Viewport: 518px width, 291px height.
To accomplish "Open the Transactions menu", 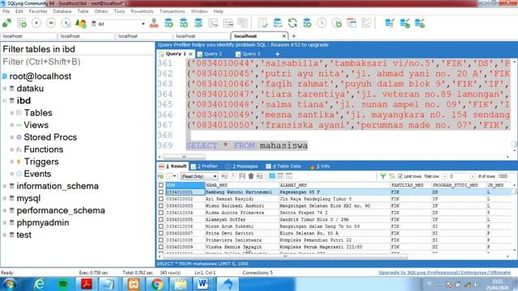I will [172, 11].
